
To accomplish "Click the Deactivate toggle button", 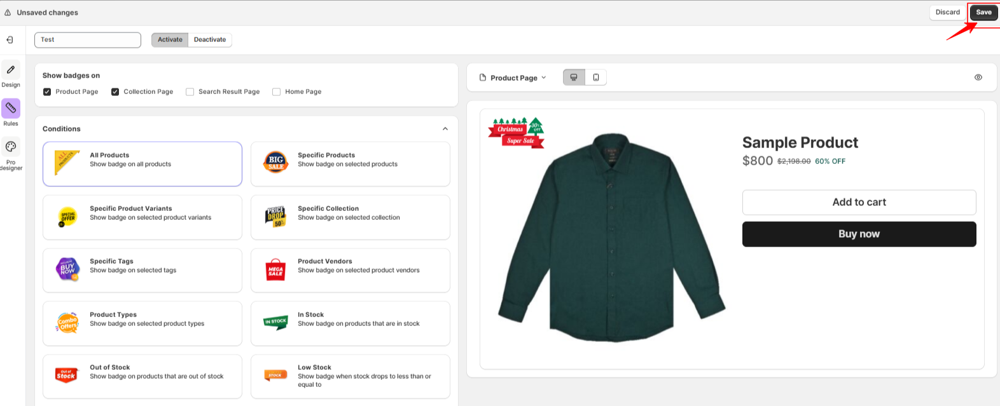I will [210, 40].
